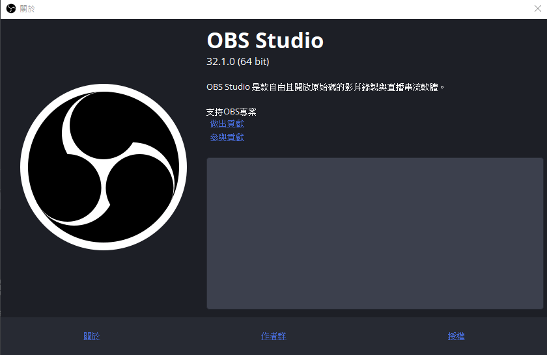547x355 pixels.
Task: Click the OBS Studio heading
Action: tap(265, 40)
